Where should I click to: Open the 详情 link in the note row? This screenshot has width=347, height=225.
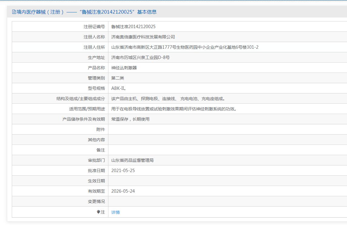click(115, 212)
